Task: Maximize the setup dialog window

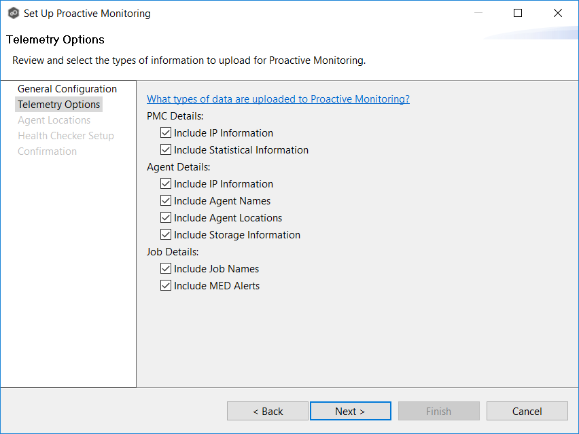Action: [518, 13]
